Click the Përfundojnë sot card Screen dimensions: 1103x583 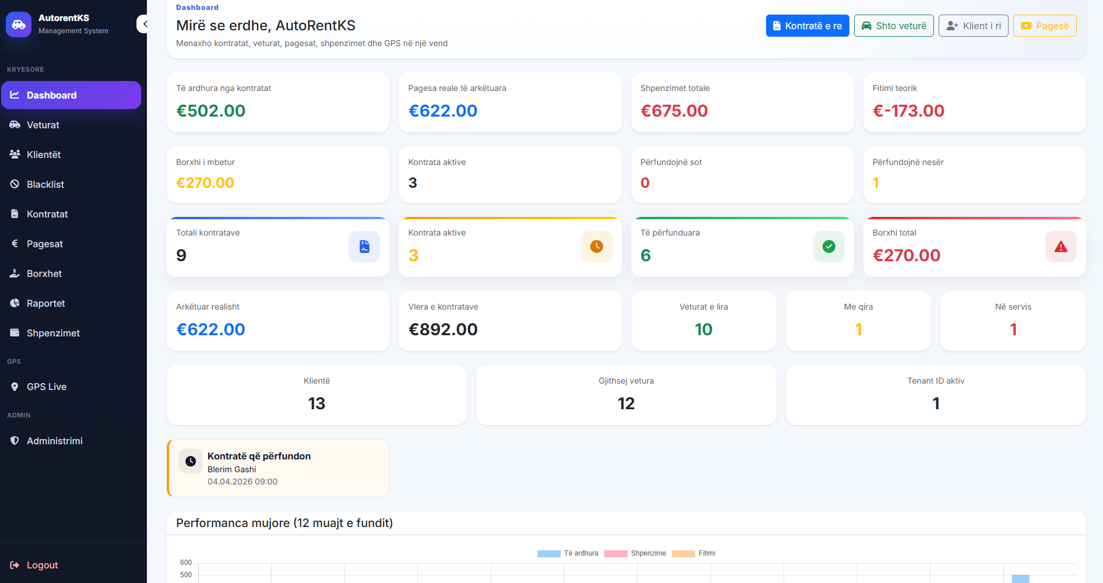tap(742, 174)
